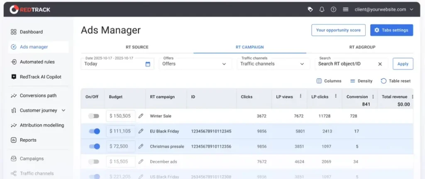
Task: Select the Winter Sale campaign name
Action: pyautogui.click(x=161, y=116)
